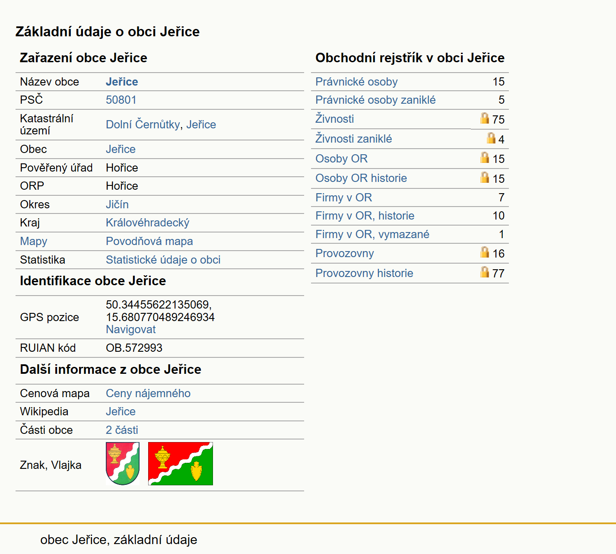The image size is (616, 554).
Task: Open the Živnosti link
Action: point(334,118)
